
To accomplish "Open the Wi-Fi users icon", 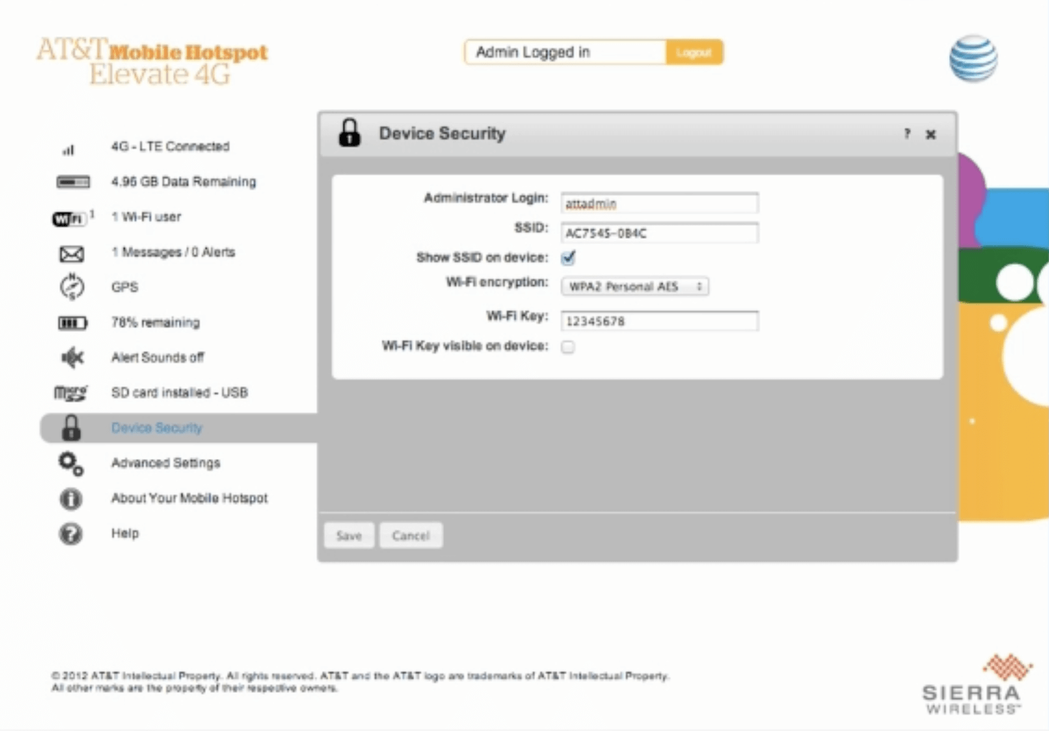I will tap(69, 218).
